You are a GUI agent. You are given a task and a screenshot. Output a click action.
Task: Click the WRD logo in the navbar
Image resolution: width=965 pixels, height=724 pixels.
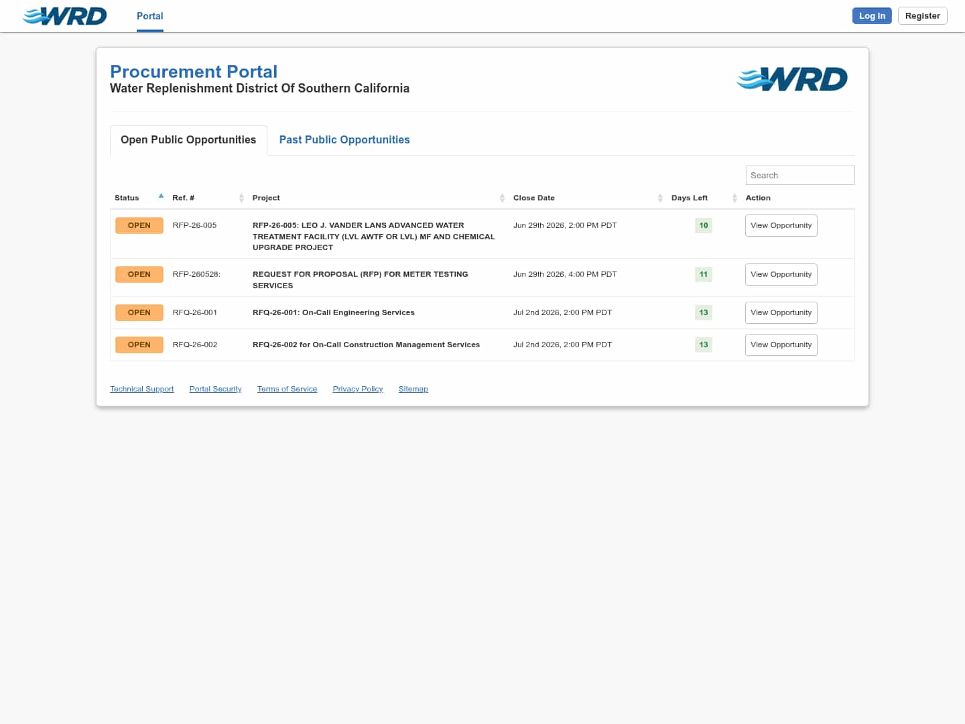coord(64,16)
